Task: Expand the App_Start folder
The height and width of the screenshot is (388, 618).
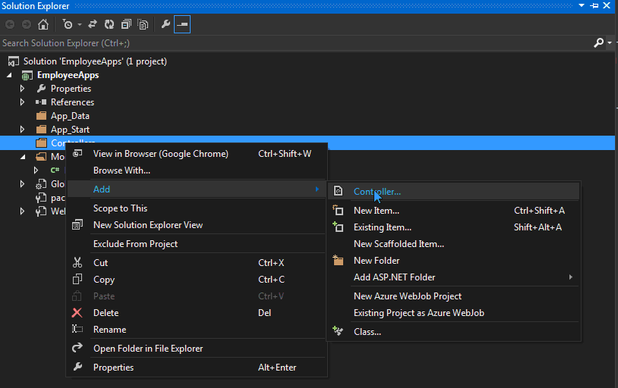Action: [x=23, y=130]
